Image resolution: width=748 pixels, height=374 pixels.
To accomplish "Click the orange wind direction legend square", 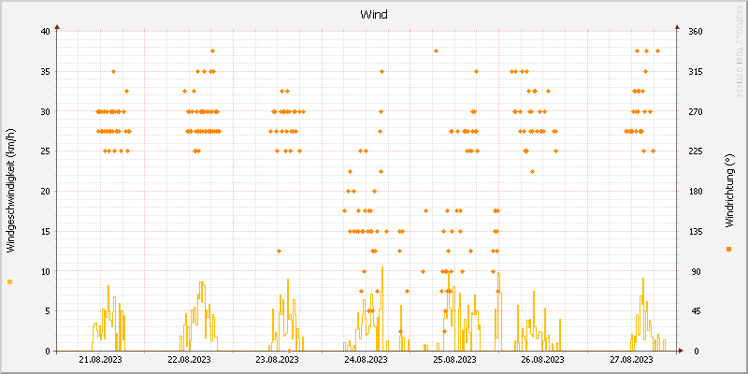I will [728, 249].
